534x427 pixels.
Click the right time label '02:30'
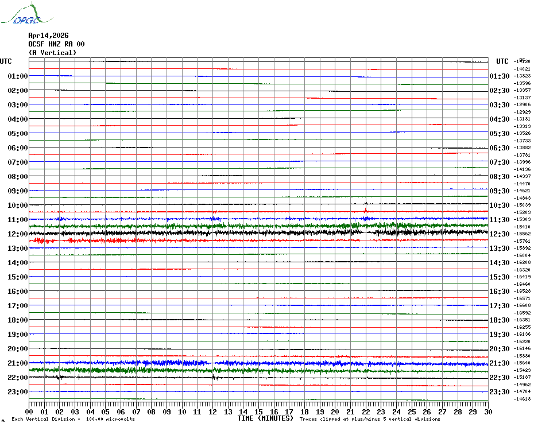coord(500,91)
